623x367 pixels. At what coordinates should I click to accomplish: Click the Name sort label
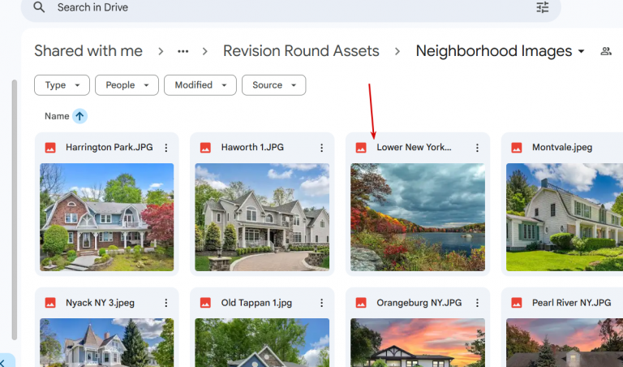coord(57,116)
